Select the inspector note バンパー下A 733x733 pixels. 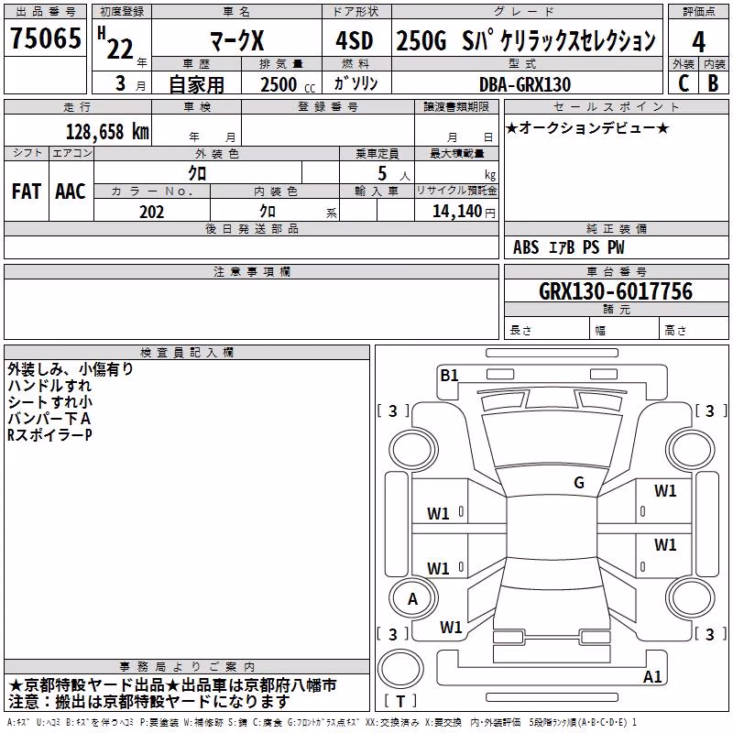(x=49, y=419)
